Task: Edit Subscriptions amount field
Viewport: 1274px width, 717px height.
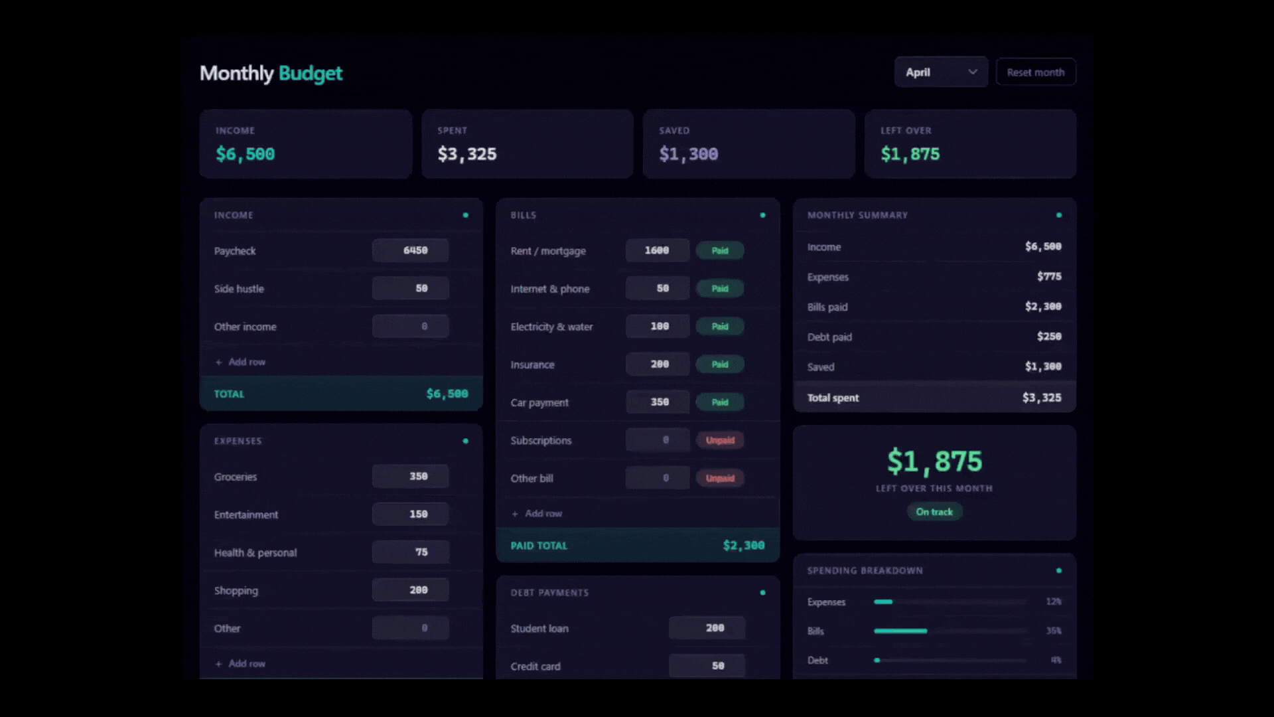Action: pos(657,439)
